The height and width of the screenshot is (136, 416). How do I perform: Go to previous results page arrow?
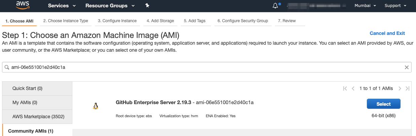point(353,88)
